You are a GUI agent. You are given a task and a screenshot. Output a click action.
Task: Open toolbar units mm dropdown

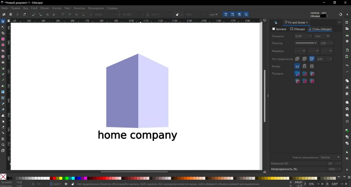tap(213, 14)
